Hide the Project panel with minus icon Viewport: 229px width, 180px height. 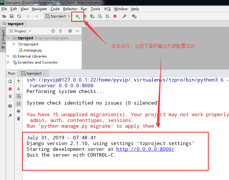click(x=78, y=31)
